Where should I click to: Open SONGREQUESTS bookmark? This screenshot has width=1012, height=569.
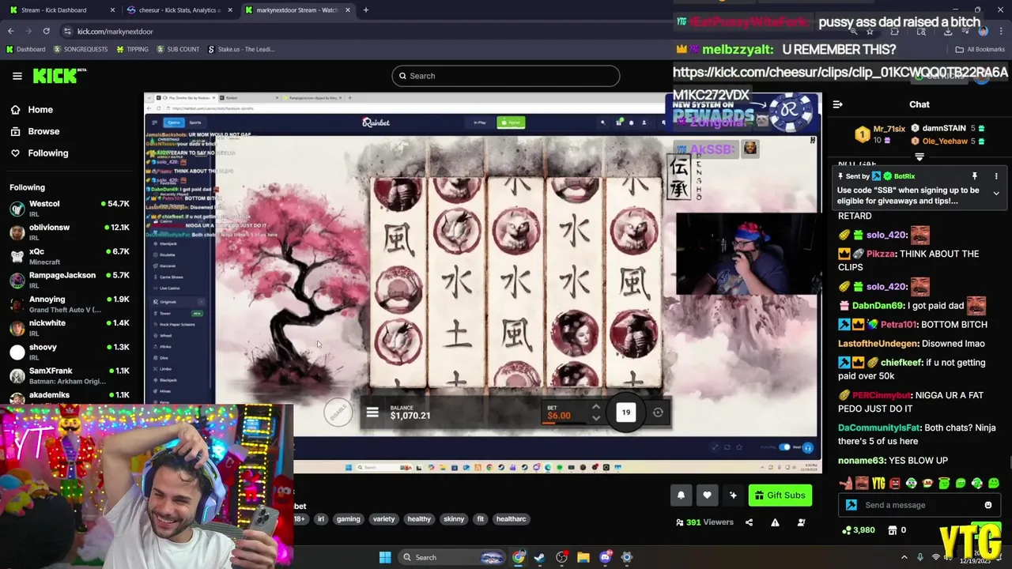81,49
